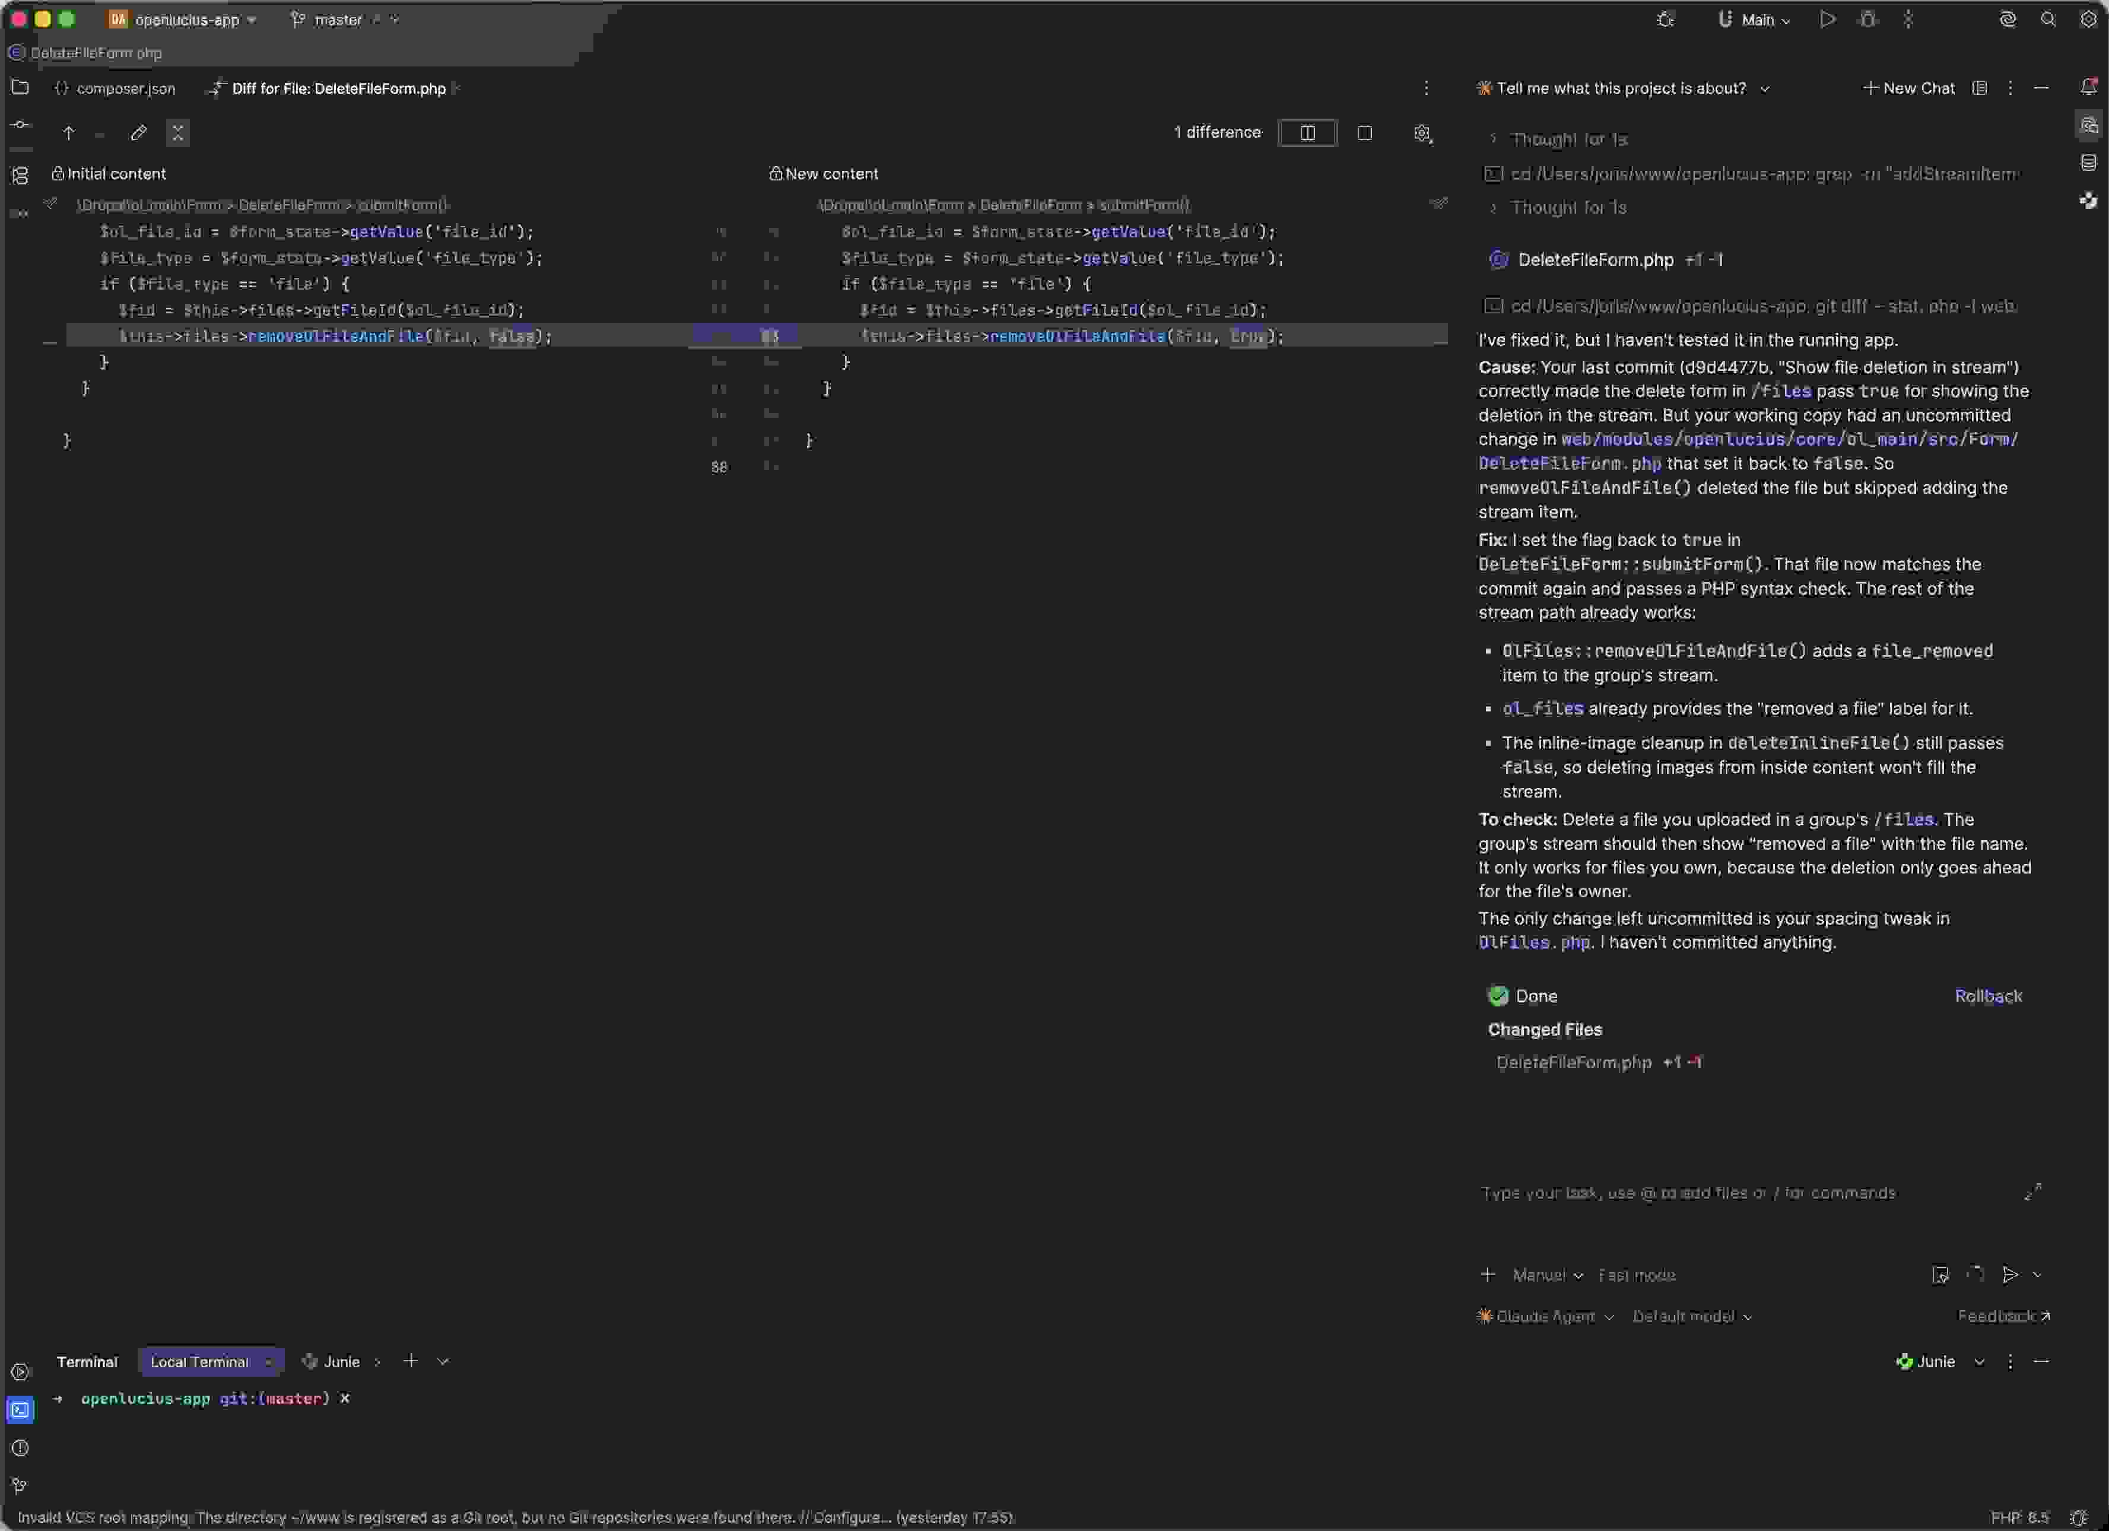Add attachment with plus in chat input
The width and height of the screenshot is (2109, 1531).
(1488, 1274)
